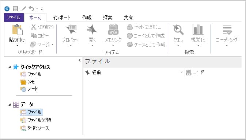Image resolution: width=246 pixels, height=140 pixels.
Task: Click the Copy button
Action: (40, 35)
